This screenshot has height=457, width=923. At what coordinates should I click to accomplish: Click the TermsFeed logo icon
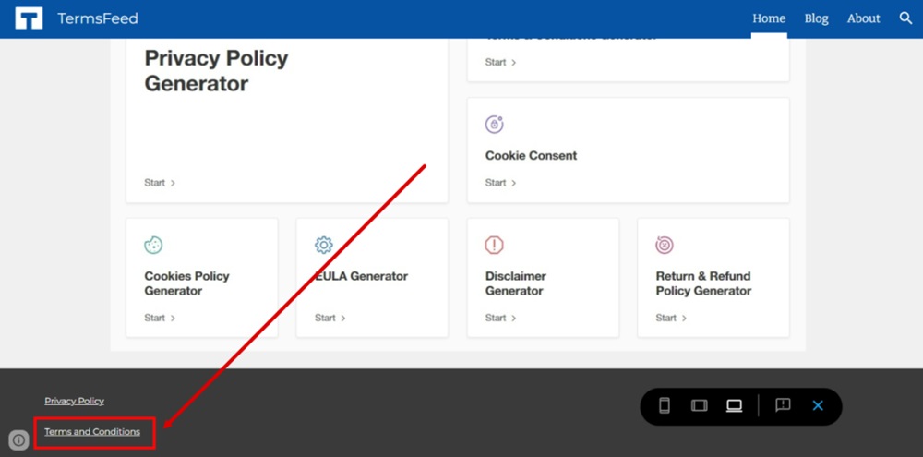point(29,18)
